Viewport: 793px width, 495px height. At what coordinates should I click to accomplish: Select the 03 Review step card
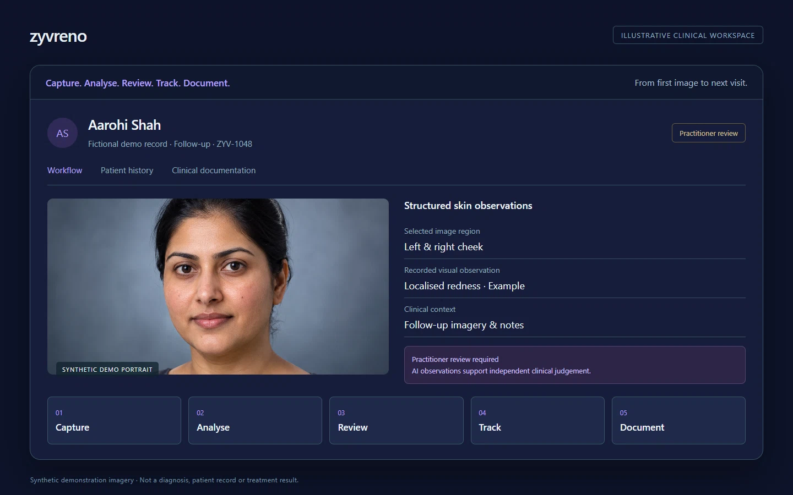pyautogui.click(x=396, y=420)
